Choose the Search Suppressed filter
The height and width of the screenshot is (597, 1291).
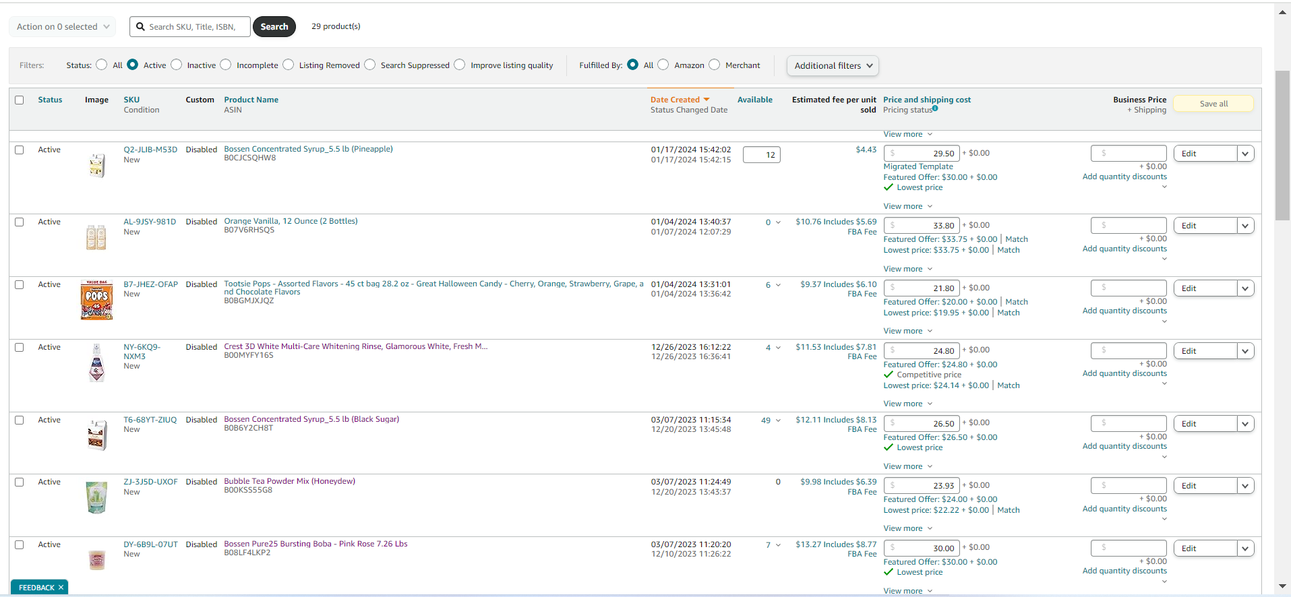click(x=370, y=65)
